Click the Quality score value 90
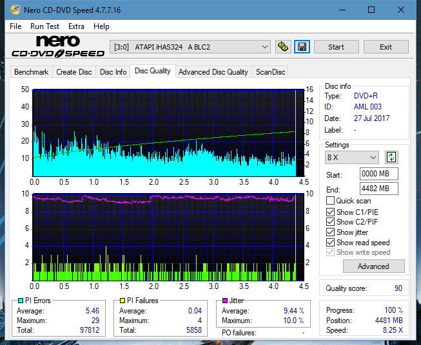The height and width of the screenshot is (345, 421). (x=398, y=288)
